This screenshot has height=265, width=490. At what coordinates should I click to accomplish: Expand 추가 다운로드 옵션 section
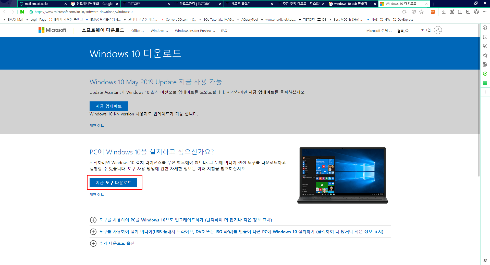[x=112, y=243]
